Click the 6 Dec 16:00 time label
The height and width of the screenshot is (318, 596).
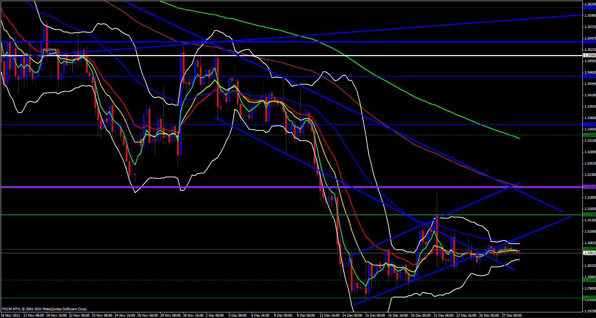pyautogui.click(x=260, y=316)
